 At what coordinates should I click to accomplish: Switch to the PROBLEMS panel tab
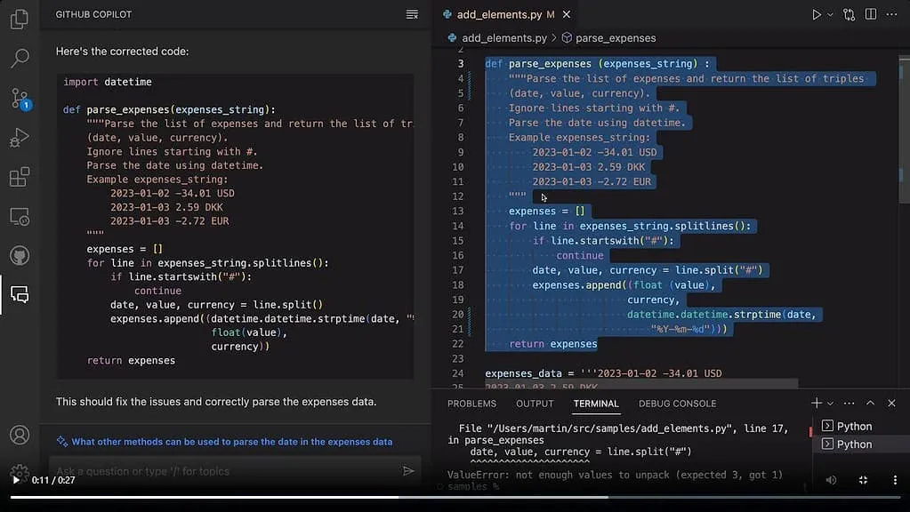pyautogui.click(x=471, y=404)
